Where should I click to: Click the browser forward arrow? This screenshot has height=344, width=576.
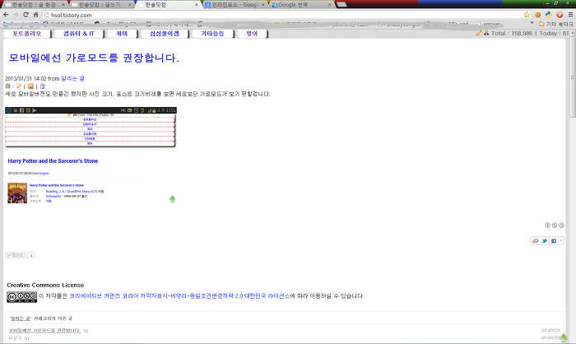click(x=16, y=14)
